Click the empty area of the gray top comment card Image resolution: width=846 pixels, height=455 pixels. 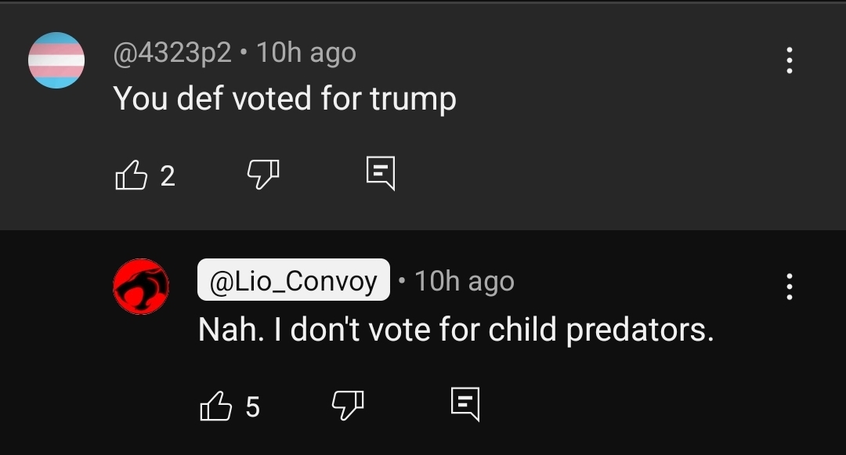594,162
